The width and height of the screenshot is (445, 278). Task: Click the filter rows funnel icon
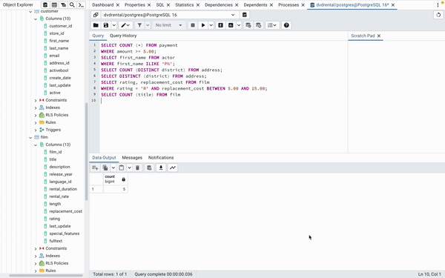pyautogui.click(x=139, y=25)
